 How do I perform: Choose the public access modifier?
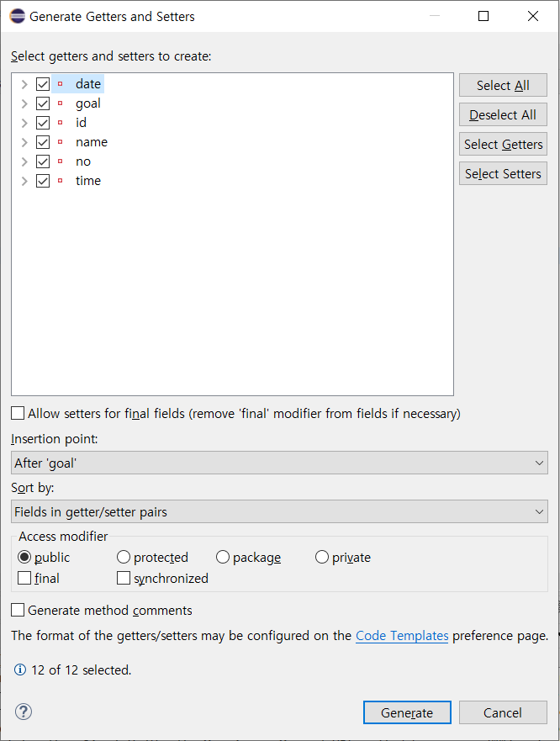click(x=24, y=557)
